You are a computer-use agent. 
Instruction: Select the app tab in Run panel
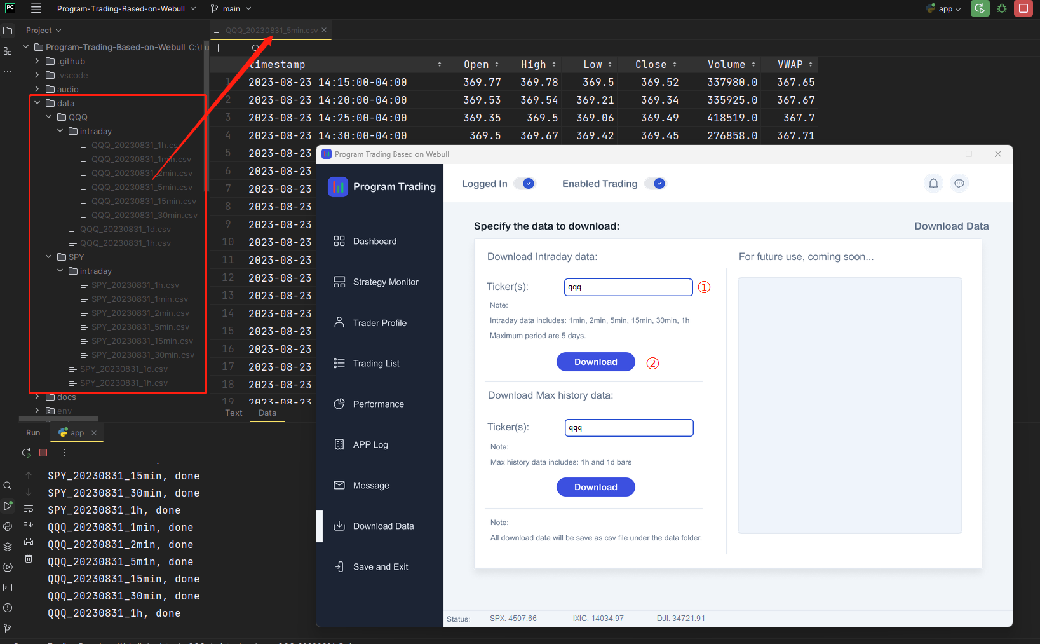click(x=77, y=433)
